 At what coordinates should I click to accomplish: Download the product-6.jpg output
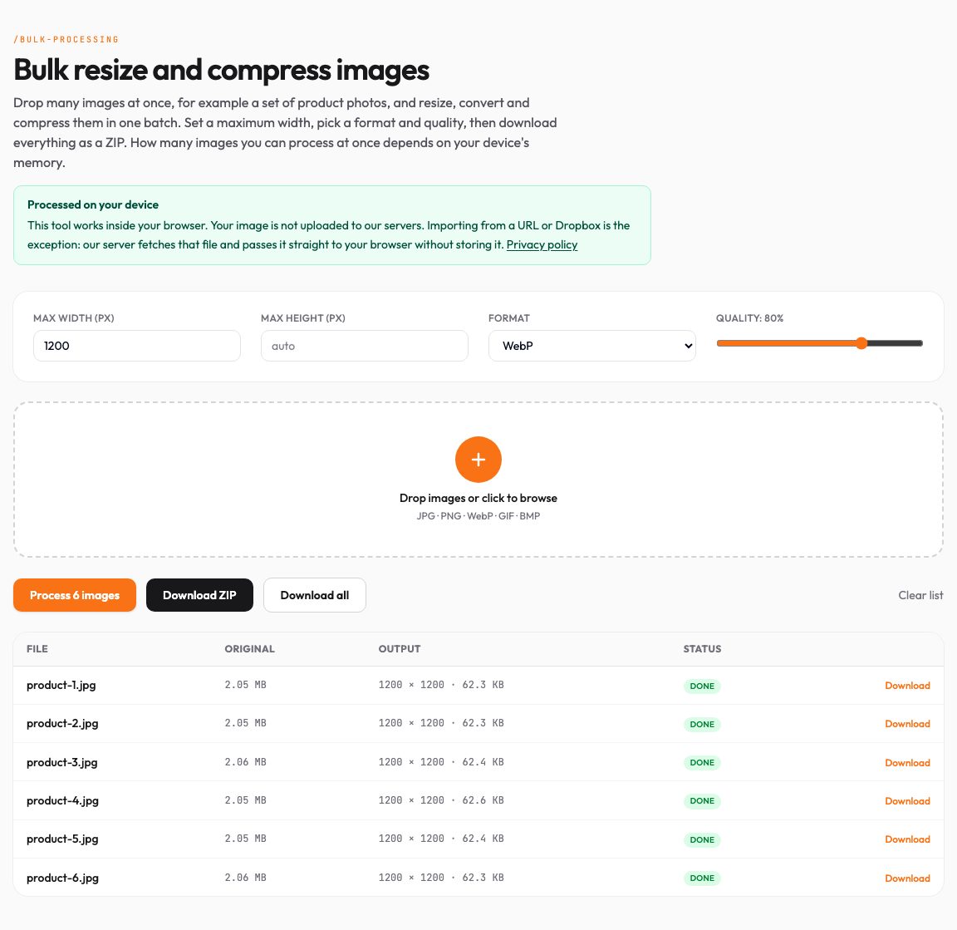click(x=907, y=878)
